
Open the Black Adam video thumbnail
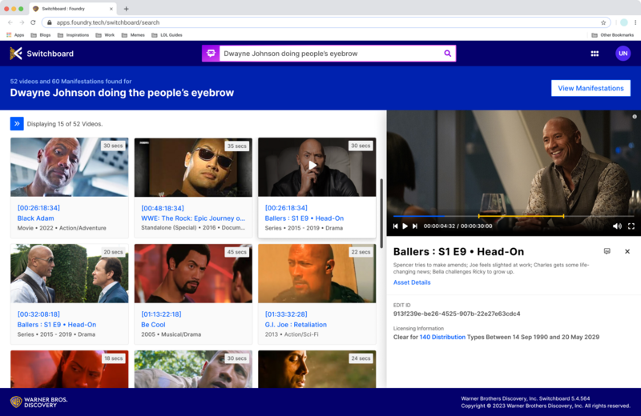(70, 167)
